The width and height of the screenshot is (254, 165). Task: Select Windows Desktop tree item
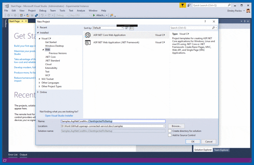coord(54,46)
